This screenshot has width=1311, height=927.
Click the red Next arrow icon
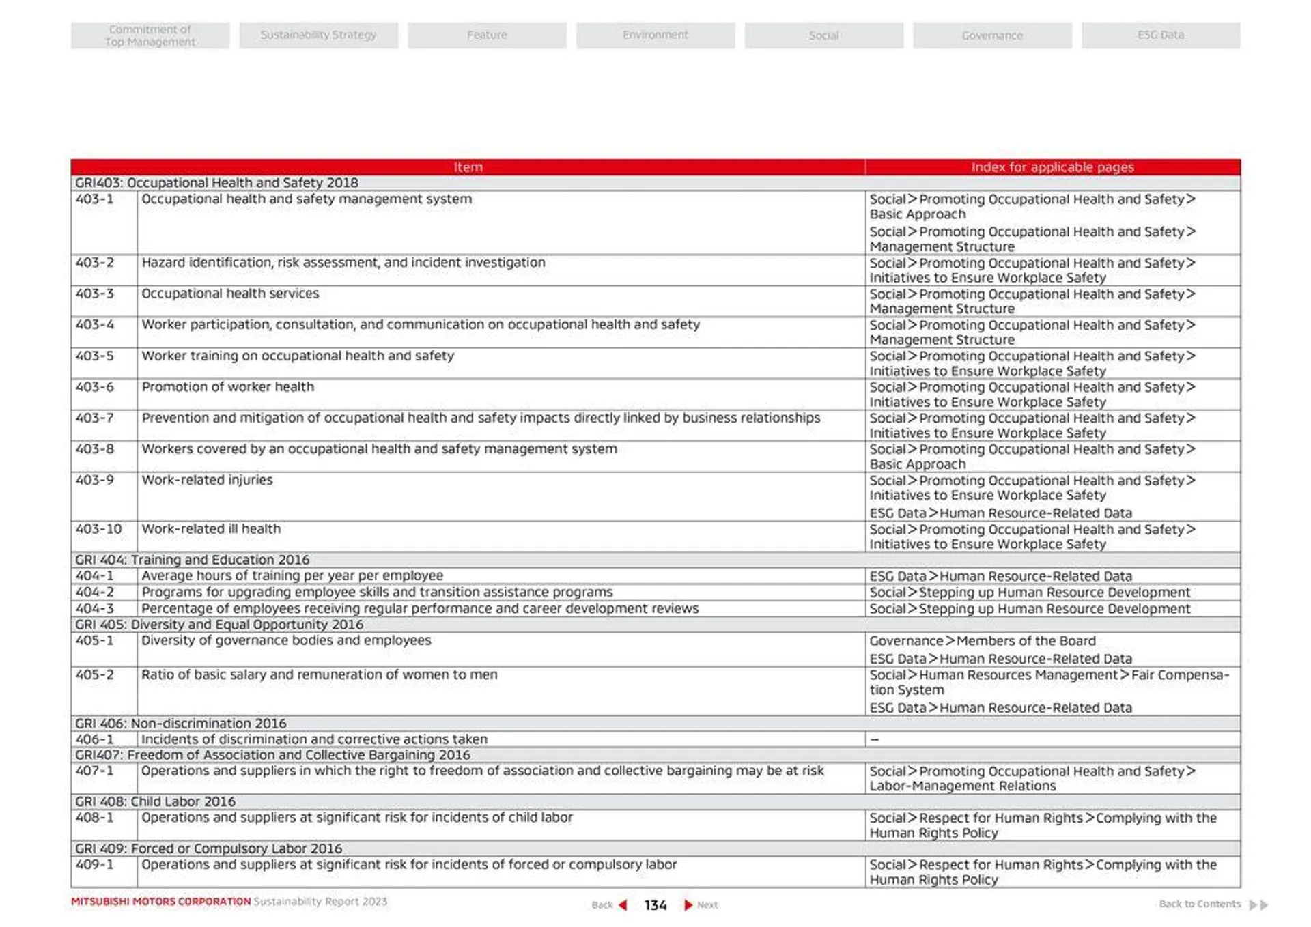coord(688,905)
